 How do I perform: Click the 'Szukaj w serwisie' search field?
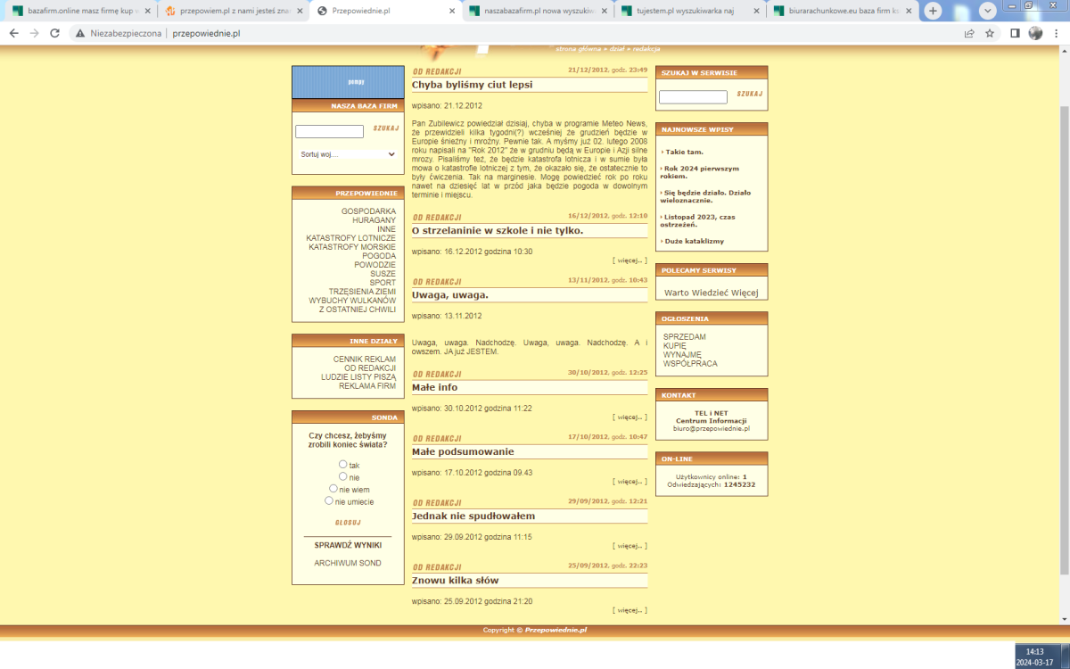[x=693, y=97]
